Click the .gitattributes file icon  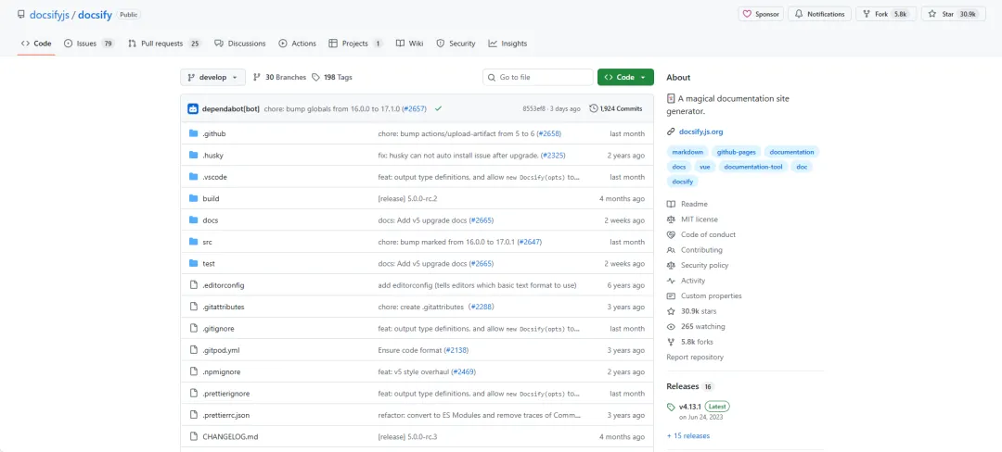pos(194,308)
